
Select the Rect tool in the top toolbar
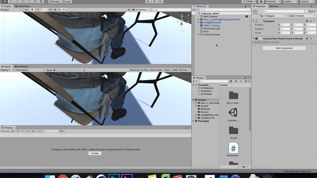coord(29,1)
